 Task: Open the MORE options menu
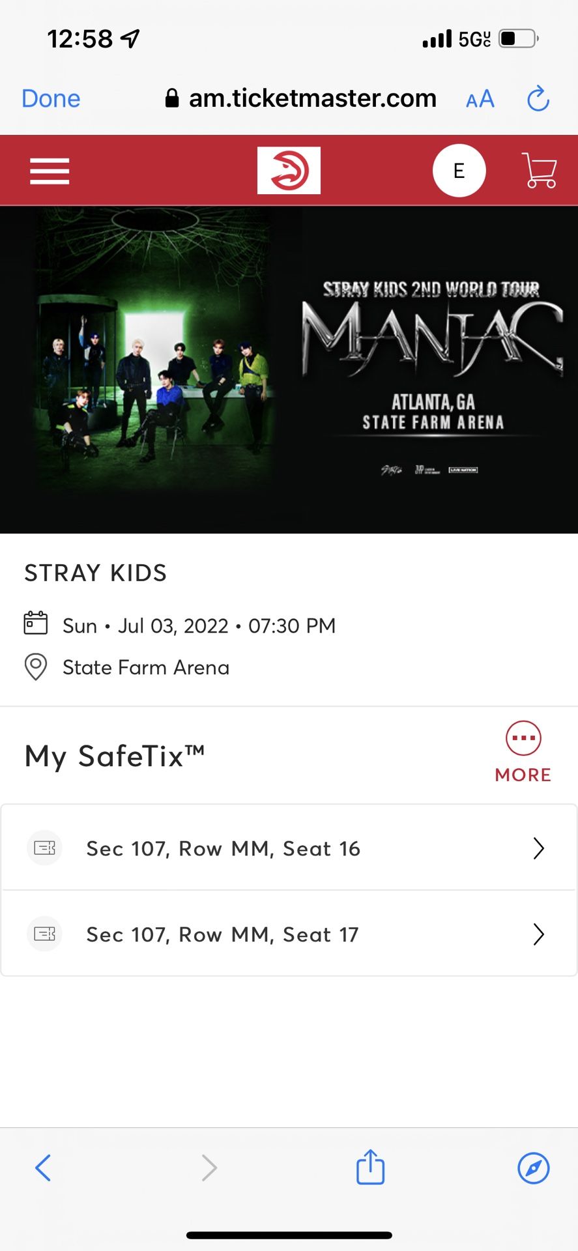(523, 751)
